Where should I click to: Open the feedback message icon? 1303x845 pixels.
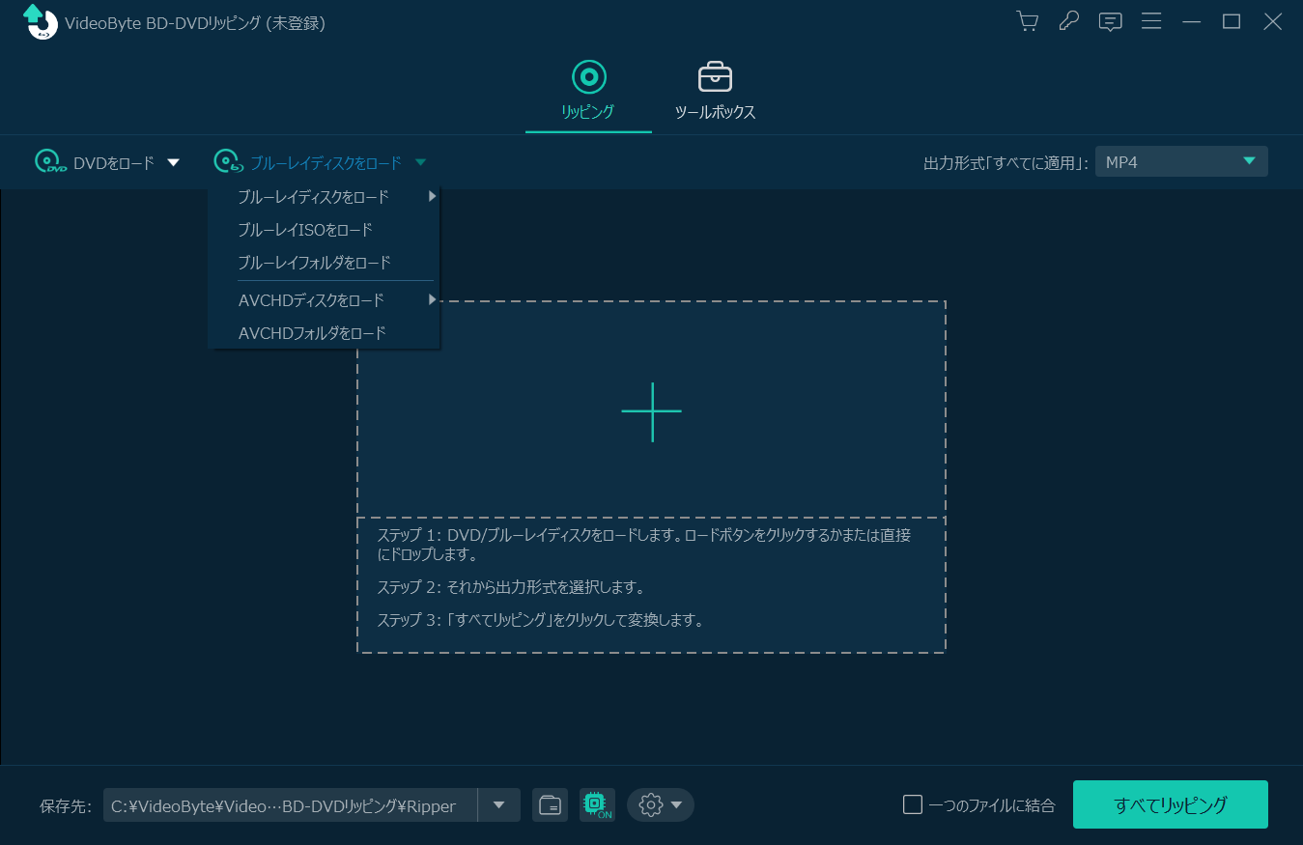tap(1110, 20)
